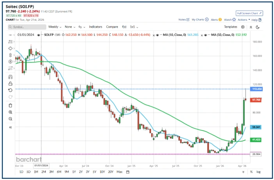This screenshot has height=180, width=274.
Task: Collapse the left drawing toolbar
Action: 11,127
